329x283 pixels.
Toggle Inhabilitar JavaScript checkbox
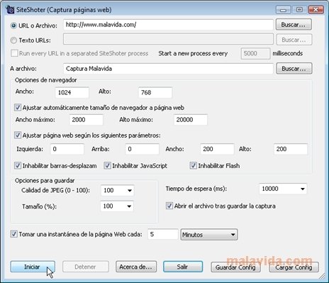click(x=107, y=165)
